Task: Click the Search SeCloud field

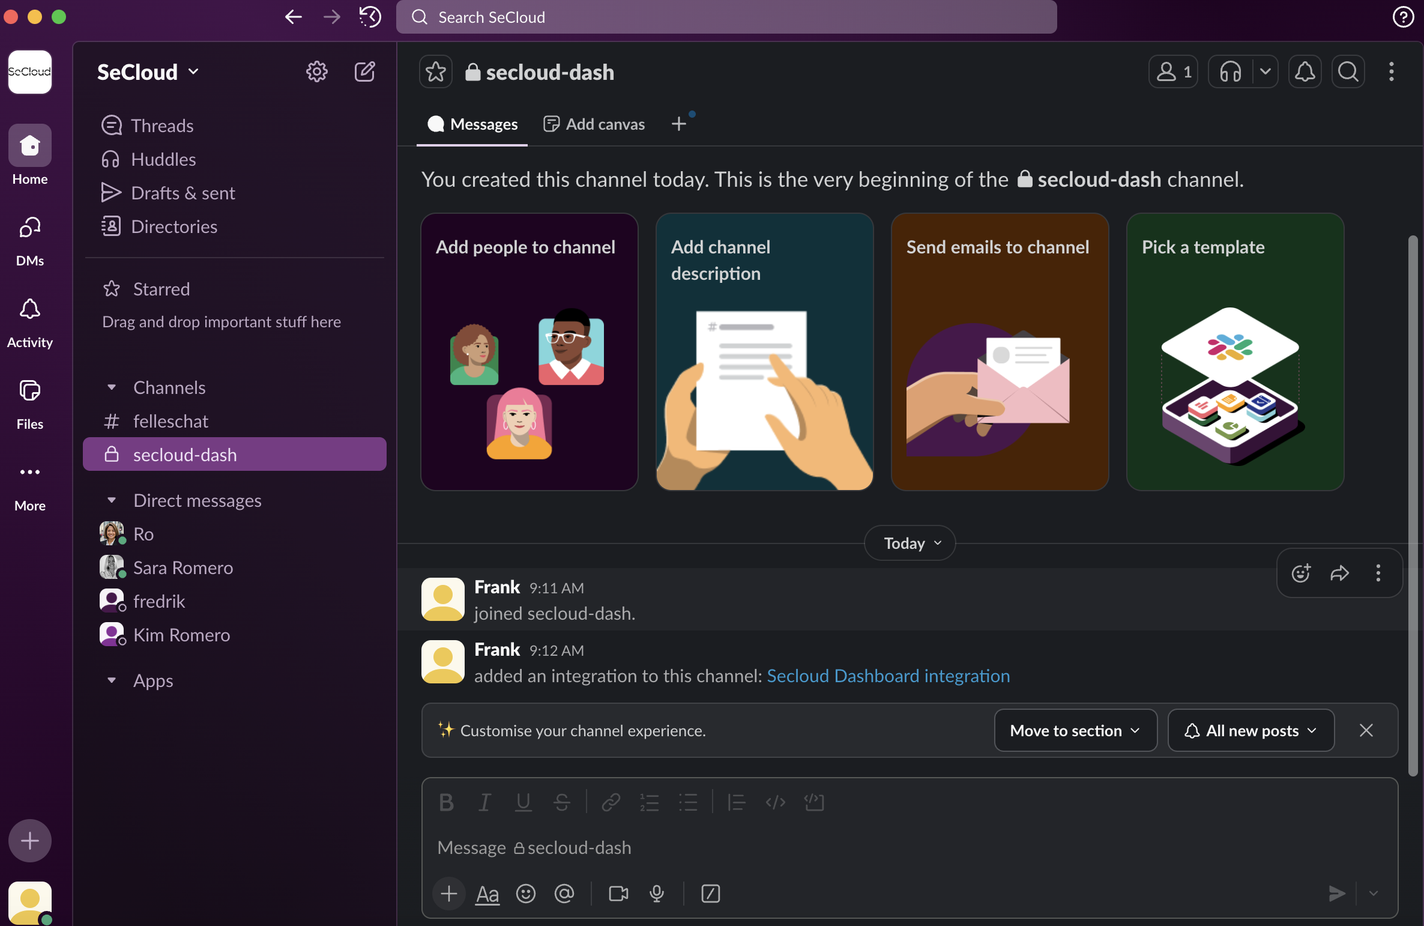Action: coord(726,17)
